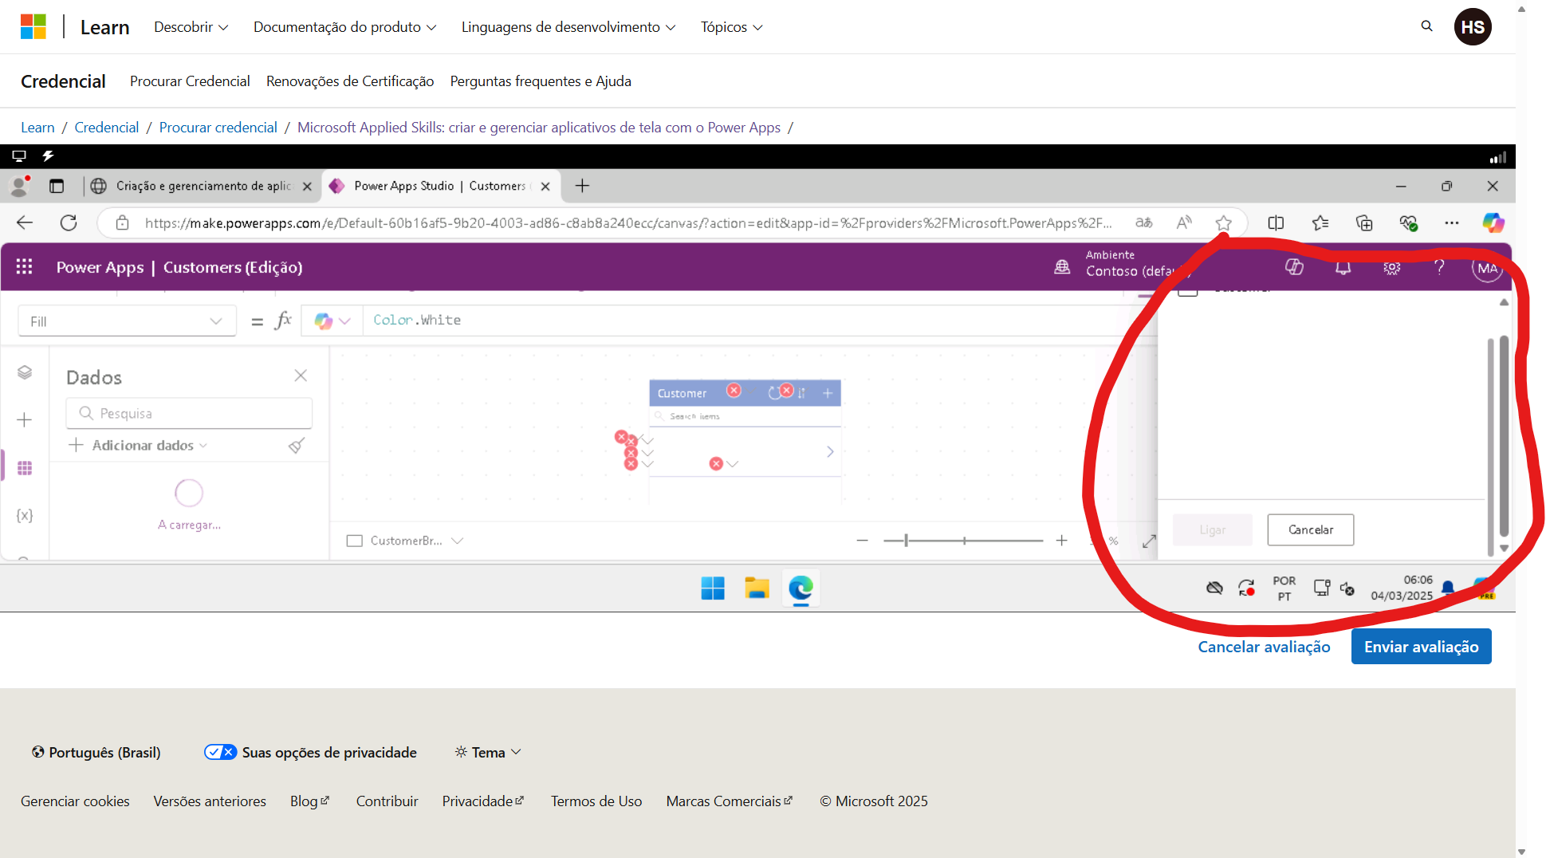
Task: Open the Variables {x} icon
Action: coord(25,516)
